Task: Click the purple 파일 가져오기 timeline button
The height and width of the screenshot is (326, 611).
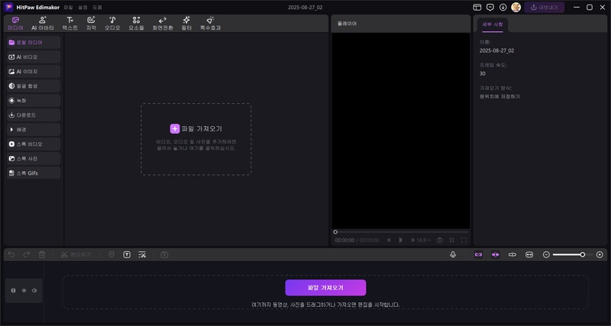Action: coord(325,288)
